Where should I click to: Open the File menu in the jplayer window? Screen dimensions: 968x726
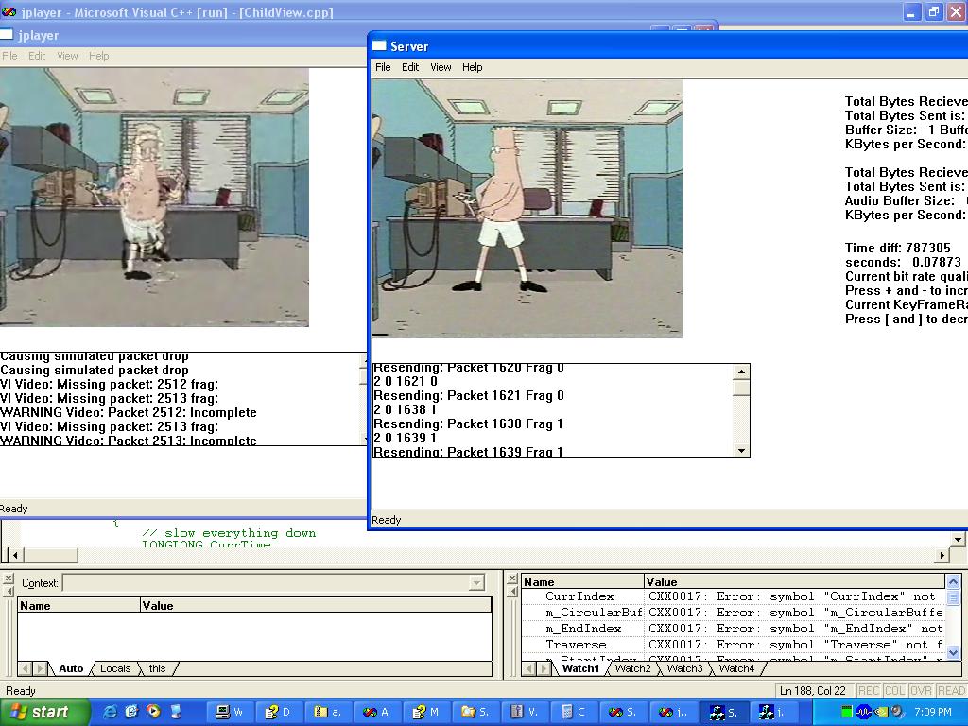point(9,56)
